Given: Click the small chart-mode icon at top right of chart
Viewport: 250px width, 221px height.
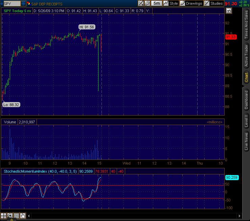Looking at the screenshot, I should tap(229, 11).
